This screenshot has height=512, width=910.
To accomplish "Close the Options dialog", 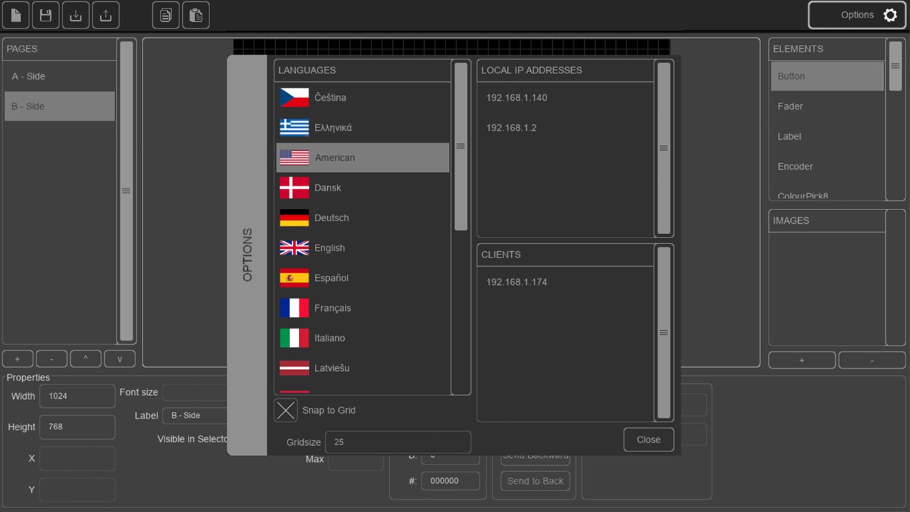I will (x=648, y=439).
